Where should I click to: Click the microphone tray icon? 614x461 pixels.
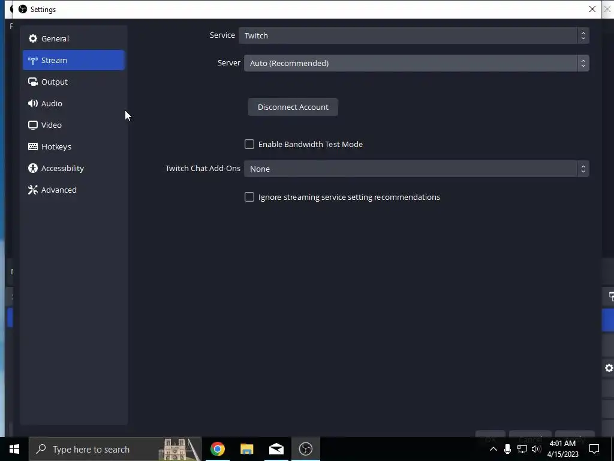[x=507, y=449]
